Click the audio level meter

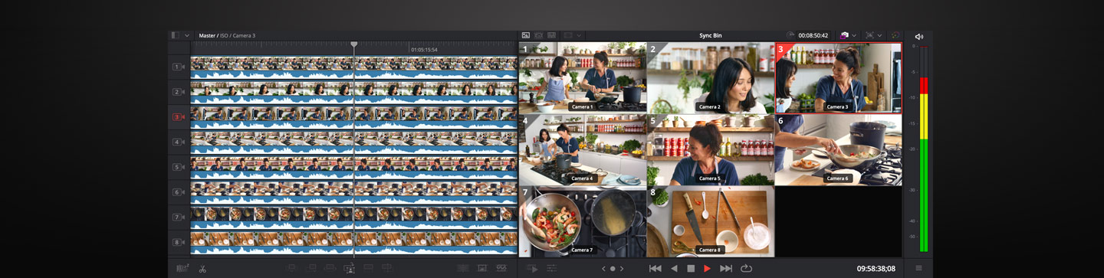[923, 149]
